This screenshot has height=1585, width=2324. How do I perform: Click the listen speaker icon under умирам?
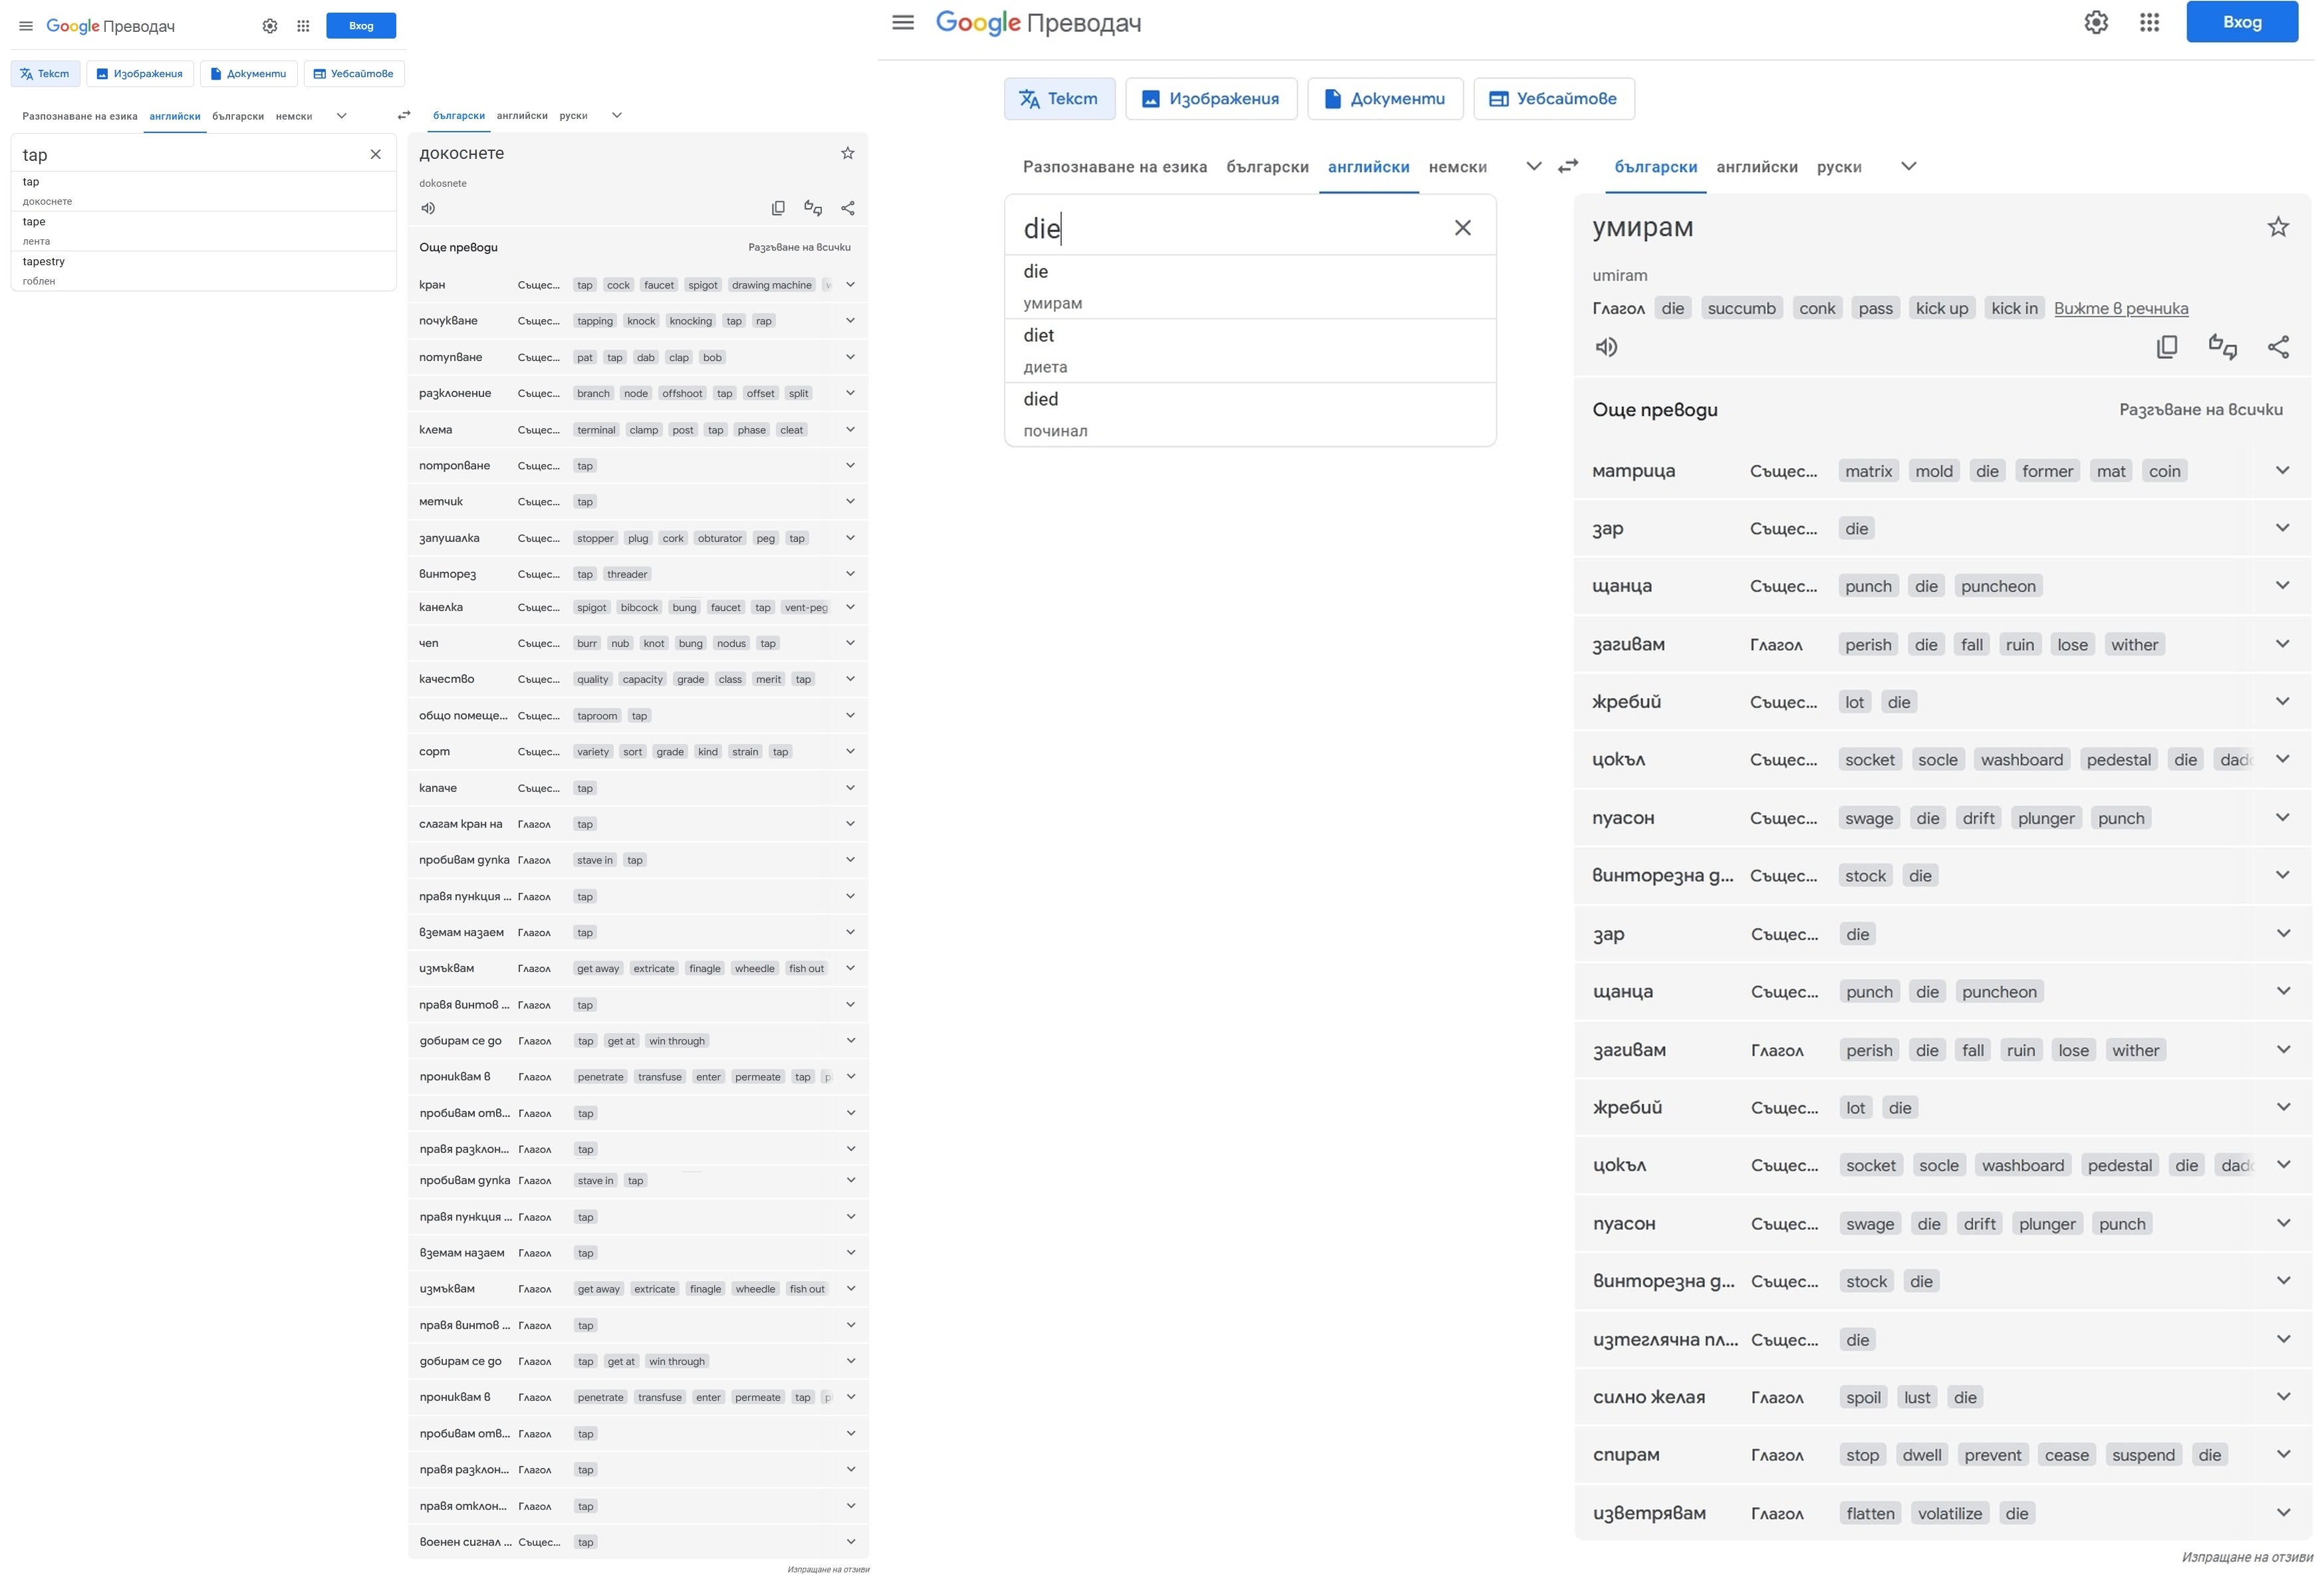[x=1606, y=347]
